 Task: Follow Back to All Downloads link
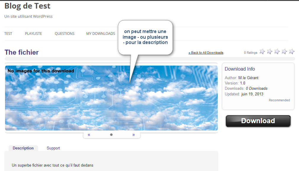point(206,53)
